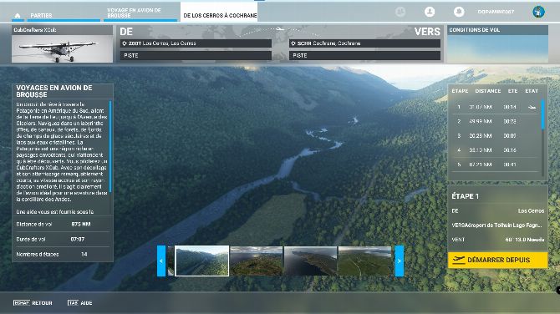
Task: Show next screenshots with right arrow
Action: (x=400, y=261)
